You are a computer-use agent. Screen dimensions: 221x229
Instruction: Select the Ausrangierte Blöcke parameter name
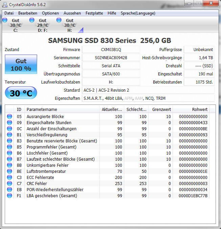pyautogui.click(x=45, y=117)
